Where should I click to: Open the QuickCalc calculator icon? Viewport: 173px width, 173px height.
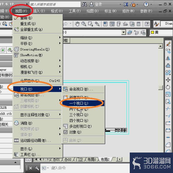[138, 24]
